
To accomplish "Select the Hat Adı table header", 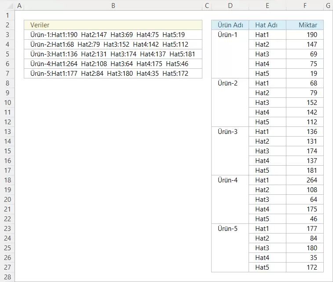I will click(x=267, y=25).
